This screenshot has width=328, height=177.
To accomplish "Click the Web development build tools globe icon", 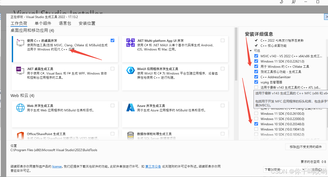I will pos(20,108).
